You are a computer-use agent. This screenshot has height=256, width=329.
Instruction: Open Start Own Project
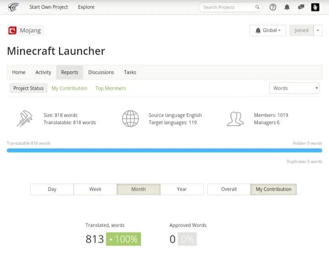pyautogui.click(x=48, y=7)
